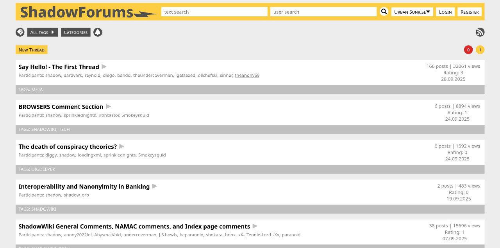Click inside the text search field
500x248 pixels.
(x=214, y=12)
